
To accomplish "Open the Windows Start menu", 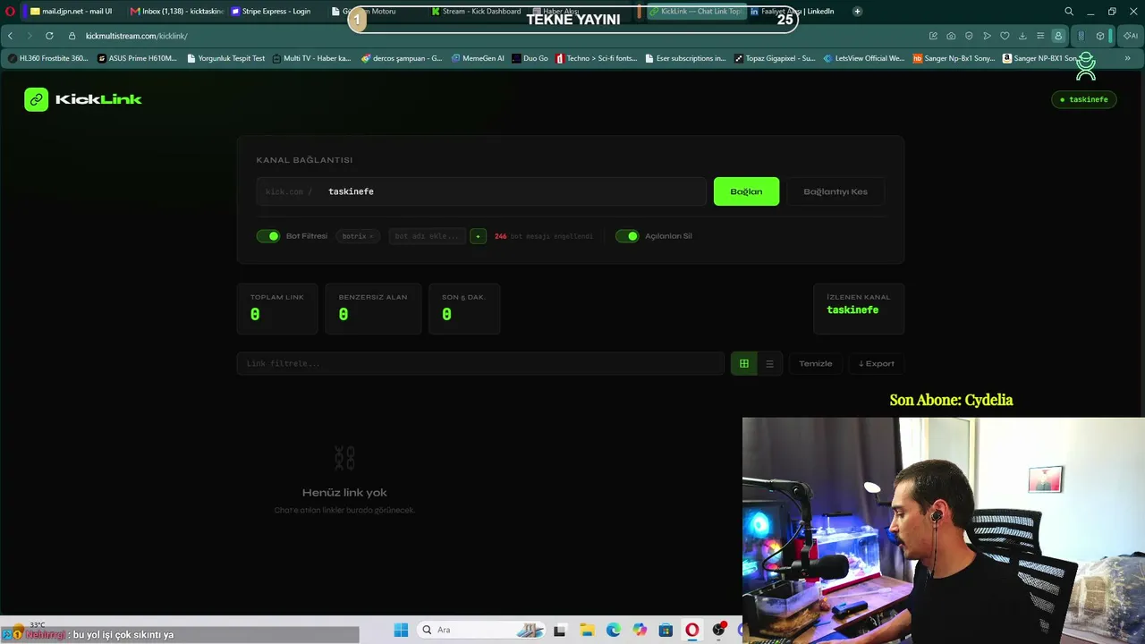I will coord(401,630).
